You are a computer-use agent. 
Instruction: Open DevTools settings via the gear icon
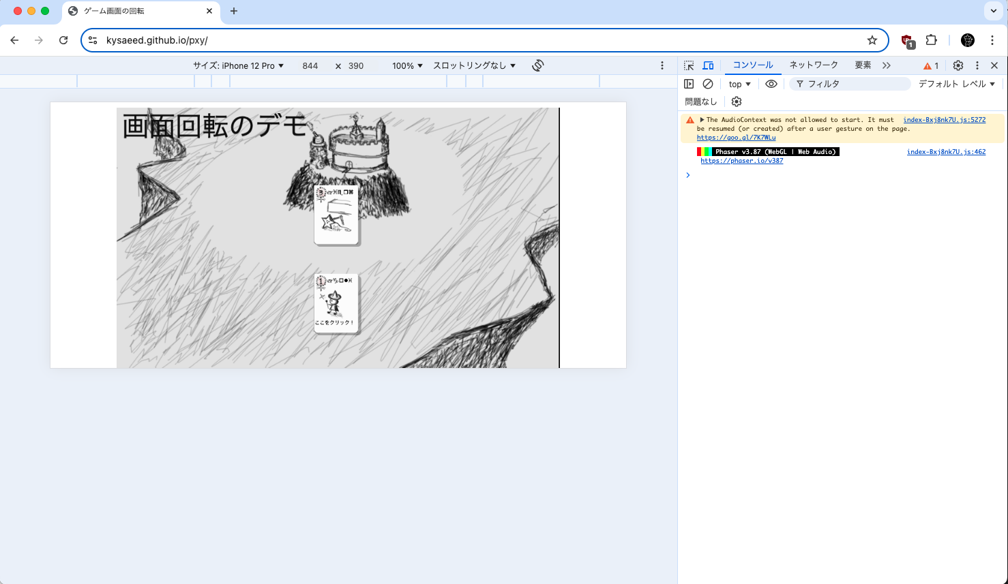coord(958,65)
